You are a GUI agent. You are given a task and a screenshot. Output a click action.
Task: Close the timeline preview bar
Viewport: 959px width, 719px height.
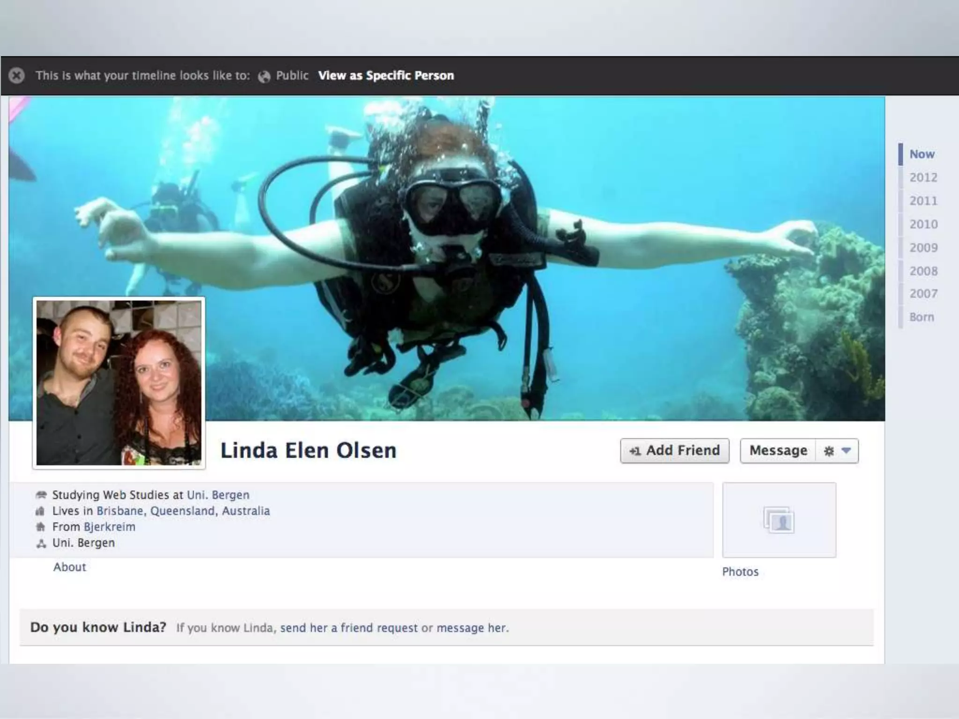[x=16, y=75]
